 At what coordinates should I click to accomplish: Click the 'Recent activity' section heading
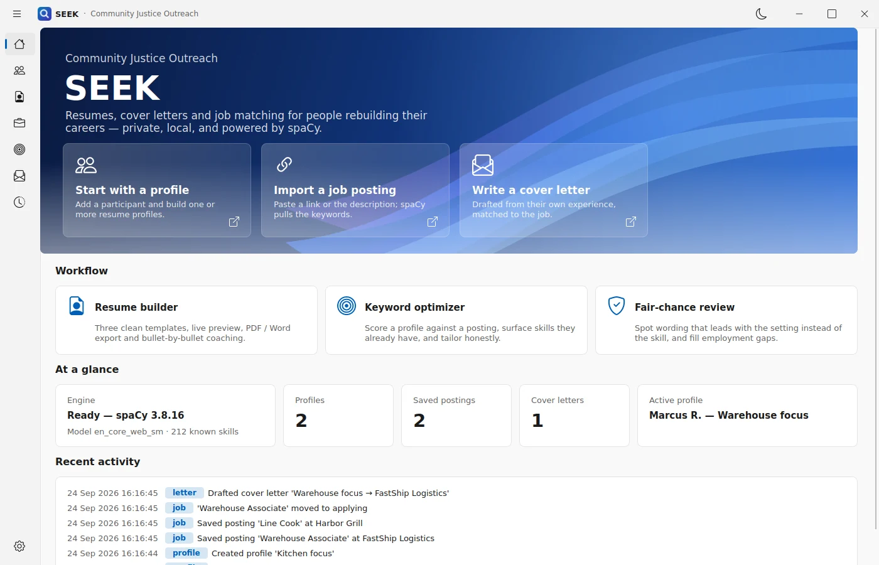pyautogui.click(x=98, y=461)
